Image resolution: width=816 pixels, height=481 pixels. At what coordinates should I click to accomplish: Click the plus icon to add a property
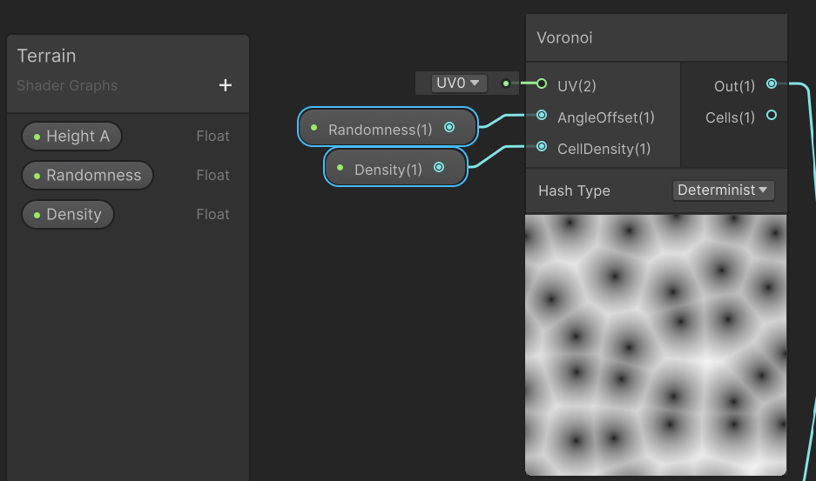point(225,85)
